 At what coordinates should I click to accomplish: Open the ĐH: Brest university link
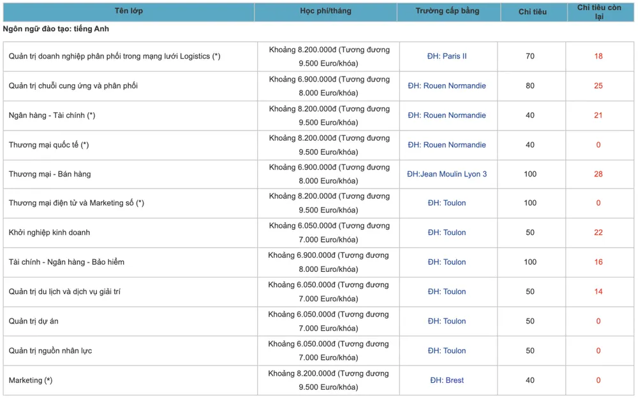click(x=447, y=380)
